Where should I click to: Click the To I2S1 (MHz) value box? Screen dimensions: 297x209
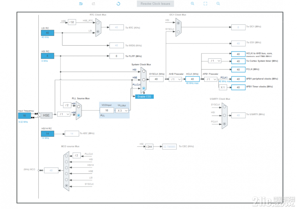pos(238,44)
